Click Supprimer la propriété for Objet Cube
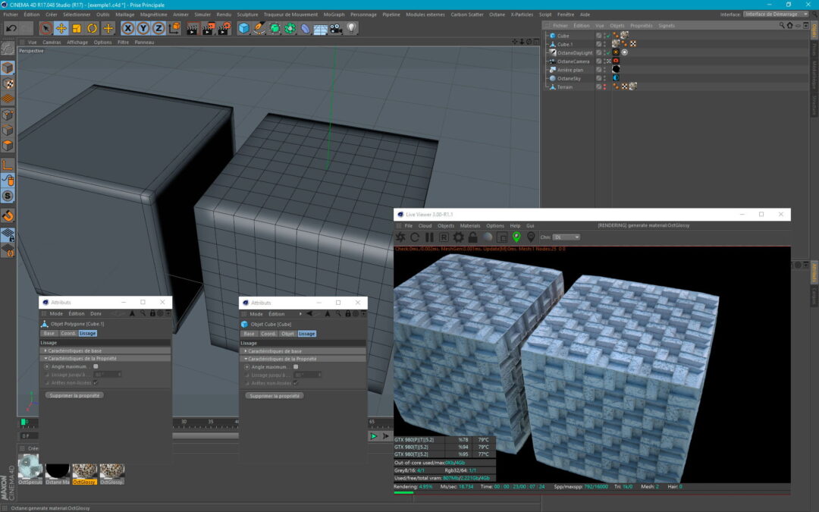This screenshot has width=819, height=512. click(274, 395)
